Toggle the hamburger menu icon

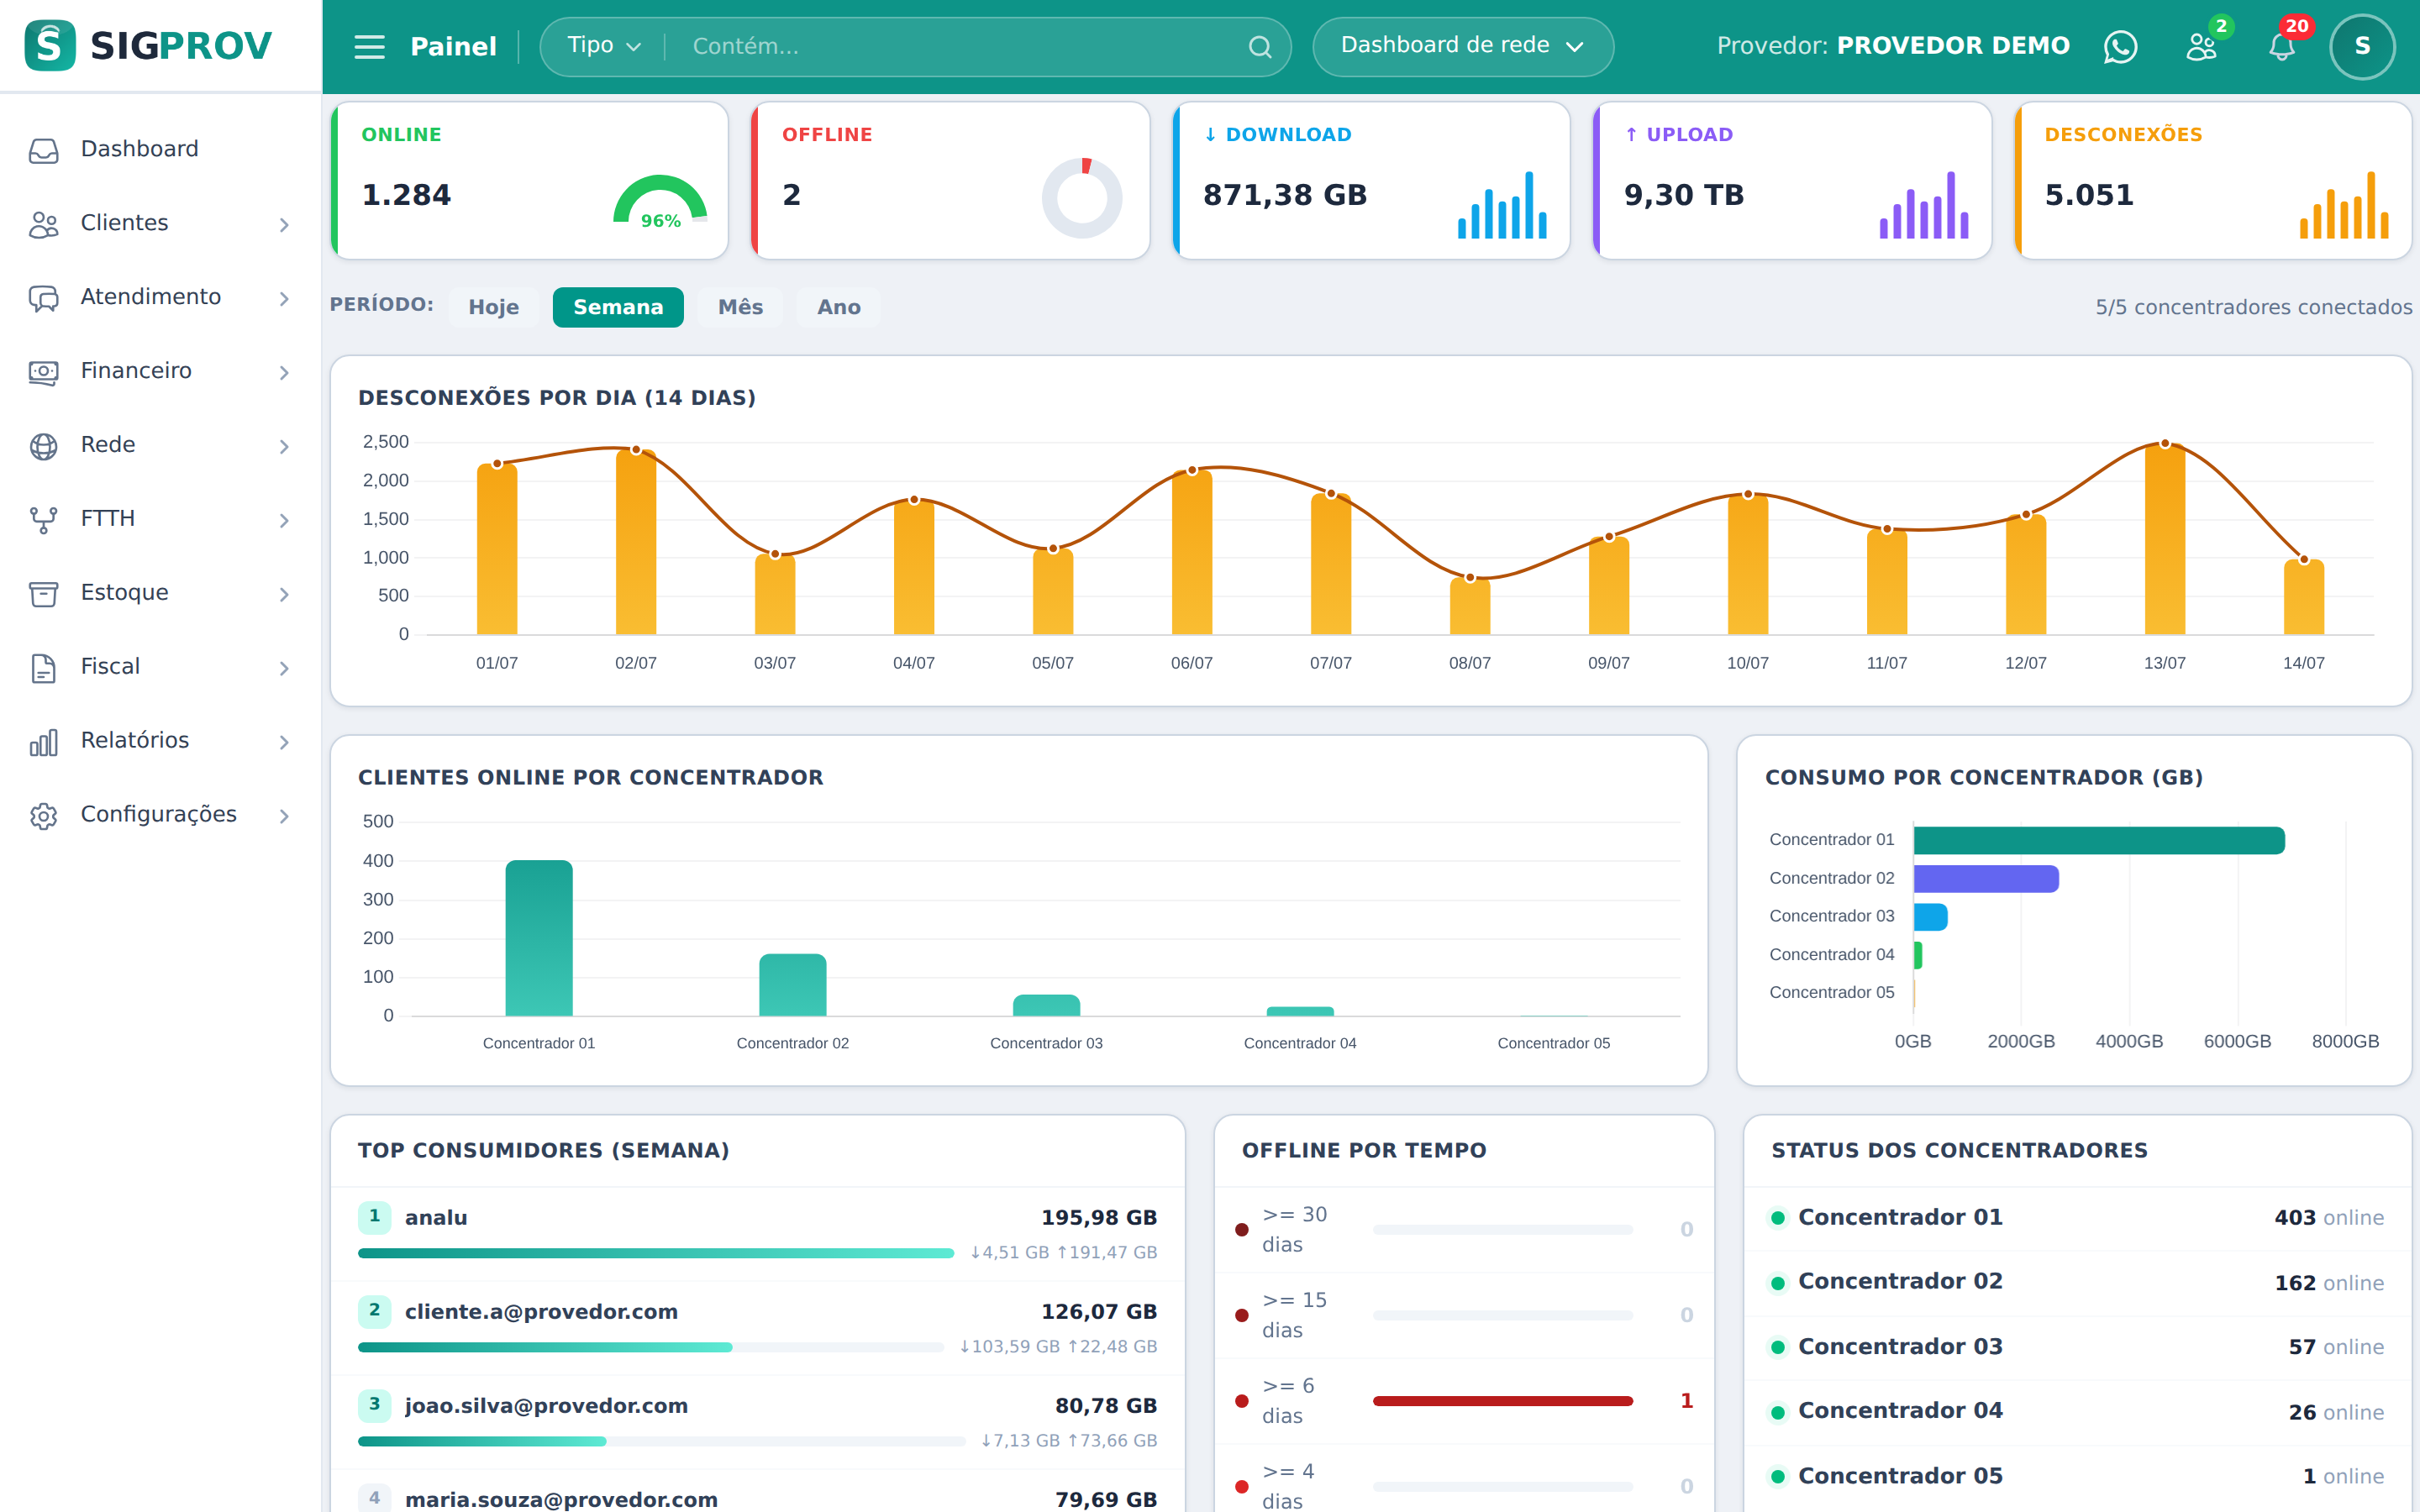369,46
